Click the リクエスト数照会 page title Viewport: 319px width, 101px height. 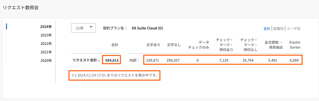click(x=21, y=7)
